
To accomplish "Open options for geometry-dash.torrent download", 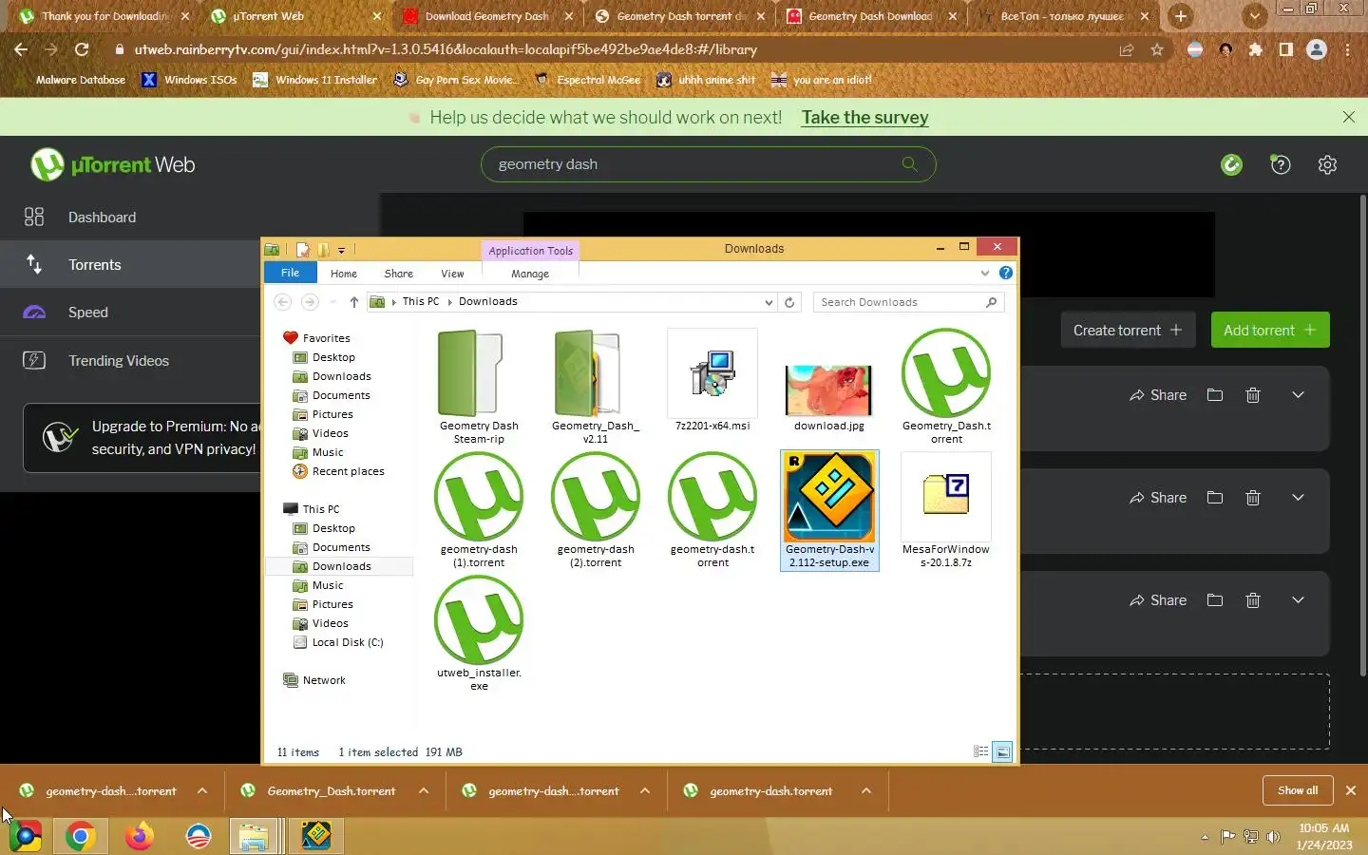I will (x=866, y=790).
